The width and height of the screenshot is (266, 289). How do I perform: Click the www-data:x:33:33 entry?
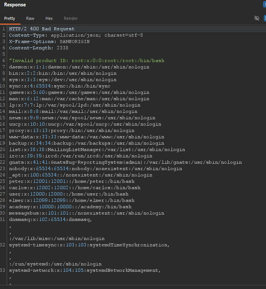(87, 137)
